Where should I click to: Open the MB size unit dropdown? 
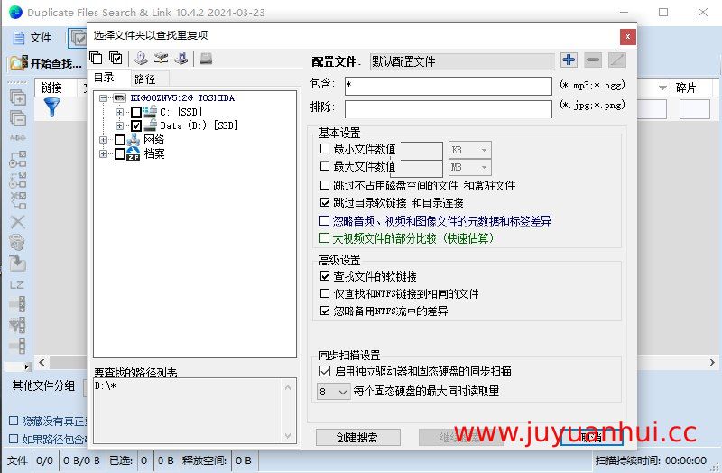(469, 167)
